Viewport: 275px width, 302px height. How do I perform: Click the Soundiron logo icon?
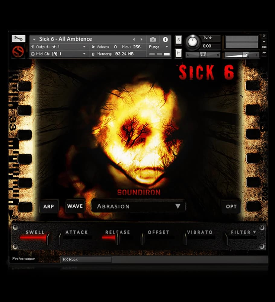(18, 51)
